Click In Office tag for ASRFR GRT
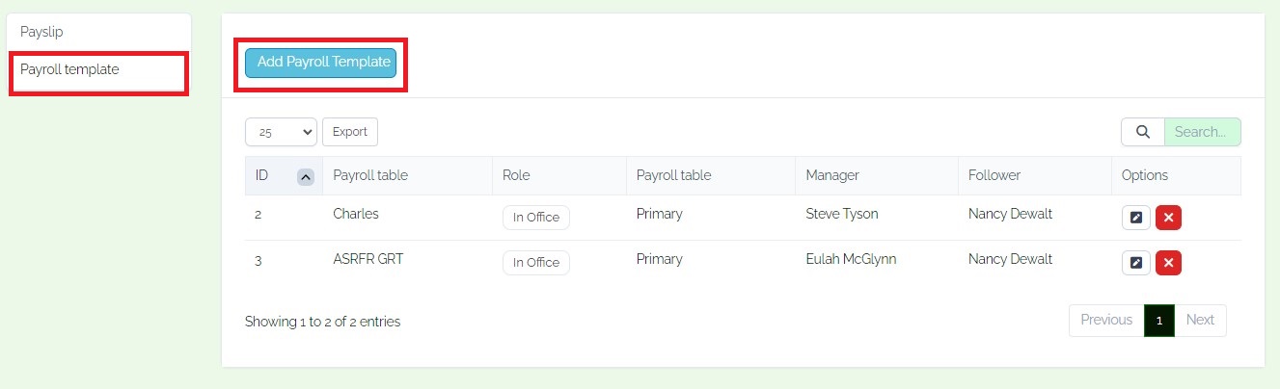Image resolution: width=1280 pixels, height=389 pixels. (536, 262)
